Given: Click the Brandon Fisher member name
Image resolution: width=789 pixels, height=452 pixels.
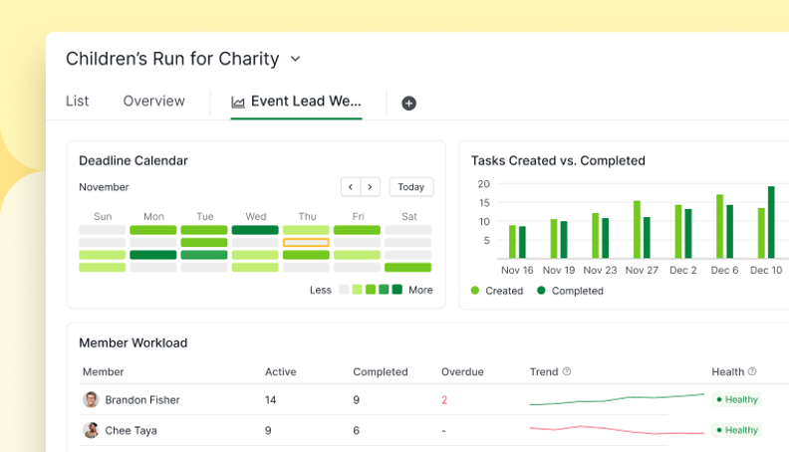Looking at the screenshot, I should [142, 400].
